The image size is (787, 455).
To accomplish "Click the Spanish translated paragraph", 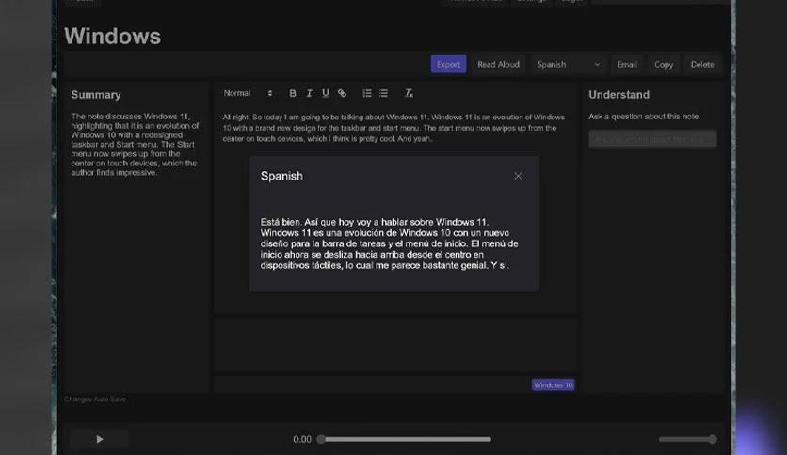I will [x=390, y=243].
